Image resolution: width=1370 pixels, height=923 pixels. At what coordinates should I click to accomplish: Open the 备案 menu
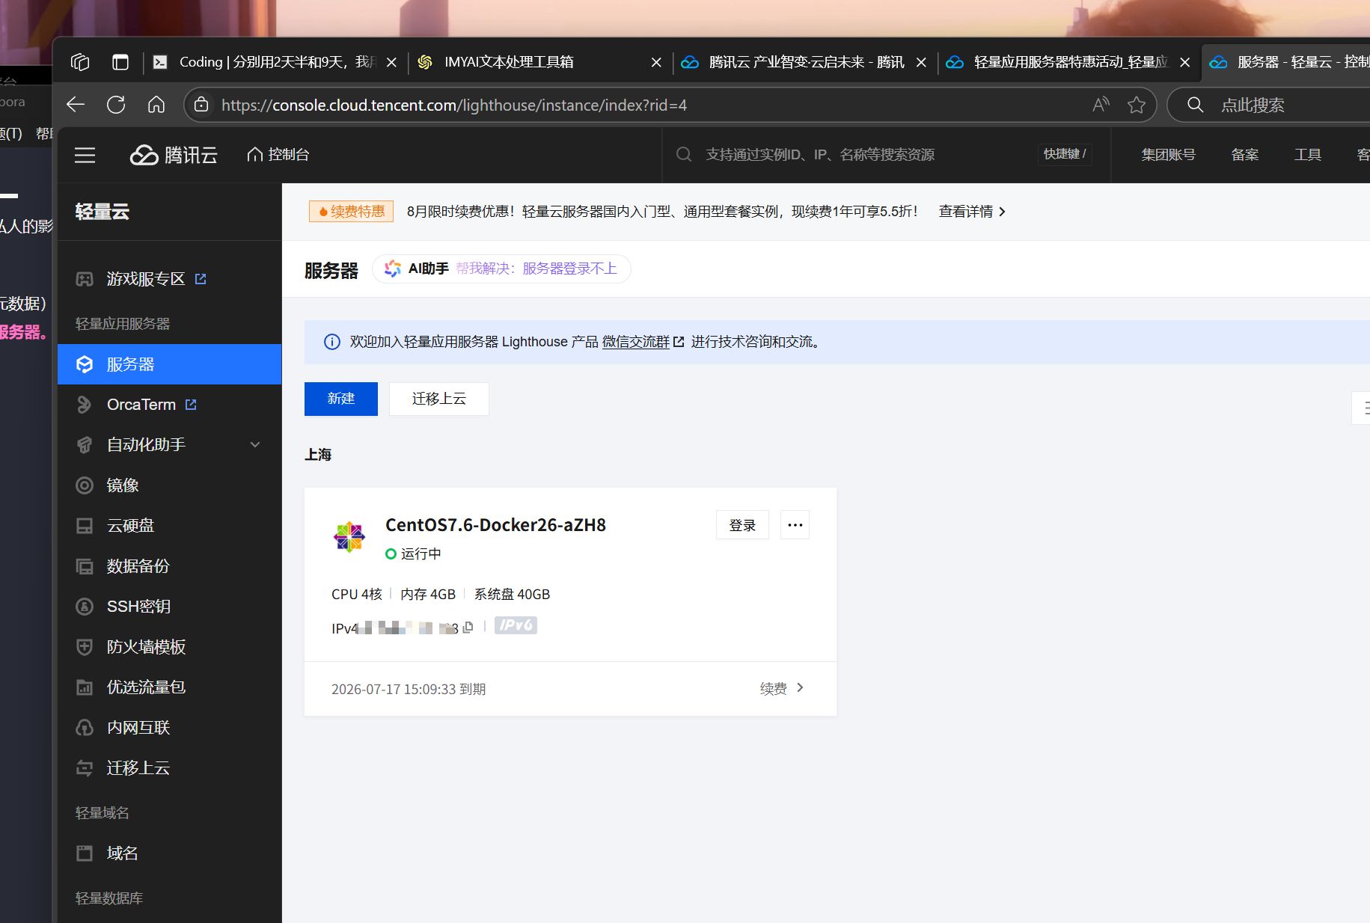coord(1245,155)
